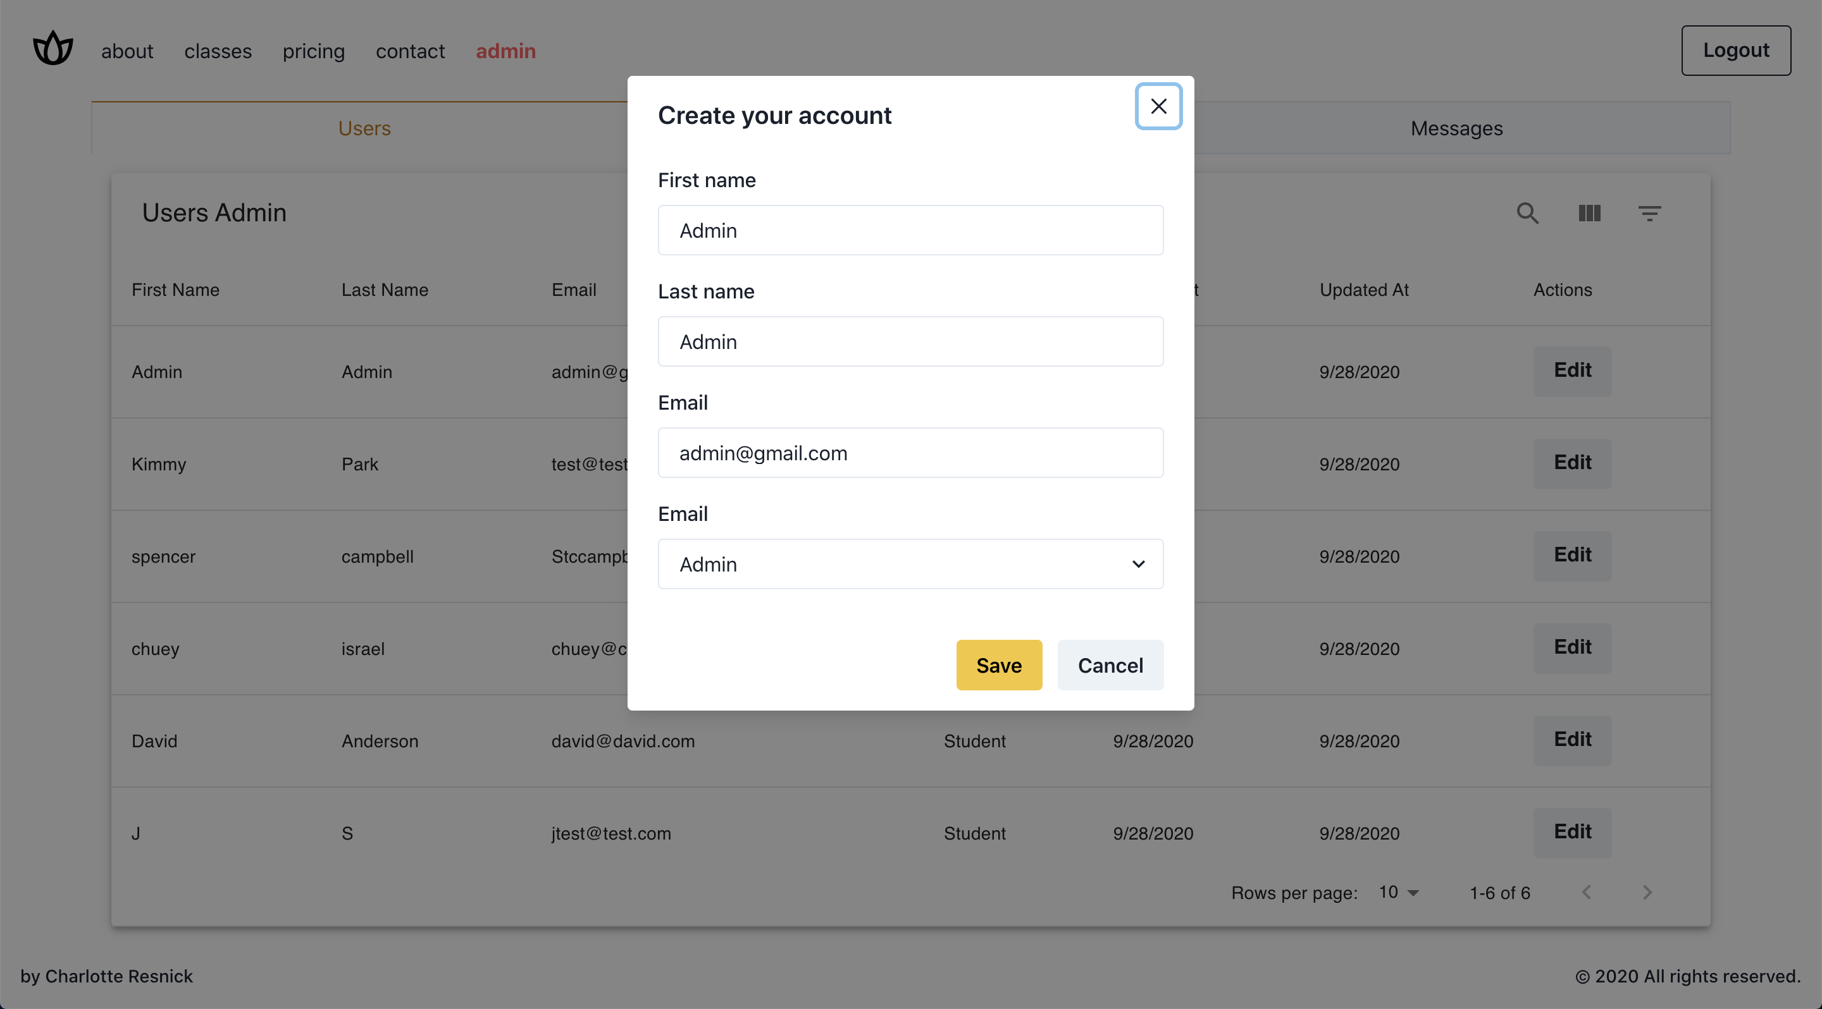Open the about nav link
Image resolution: width=1822 pixels, height=1009 pixels.
click(x=127, y=51)
